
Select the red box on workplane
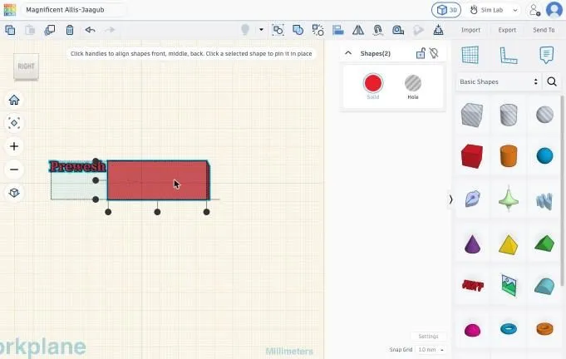tap(157, 180)
